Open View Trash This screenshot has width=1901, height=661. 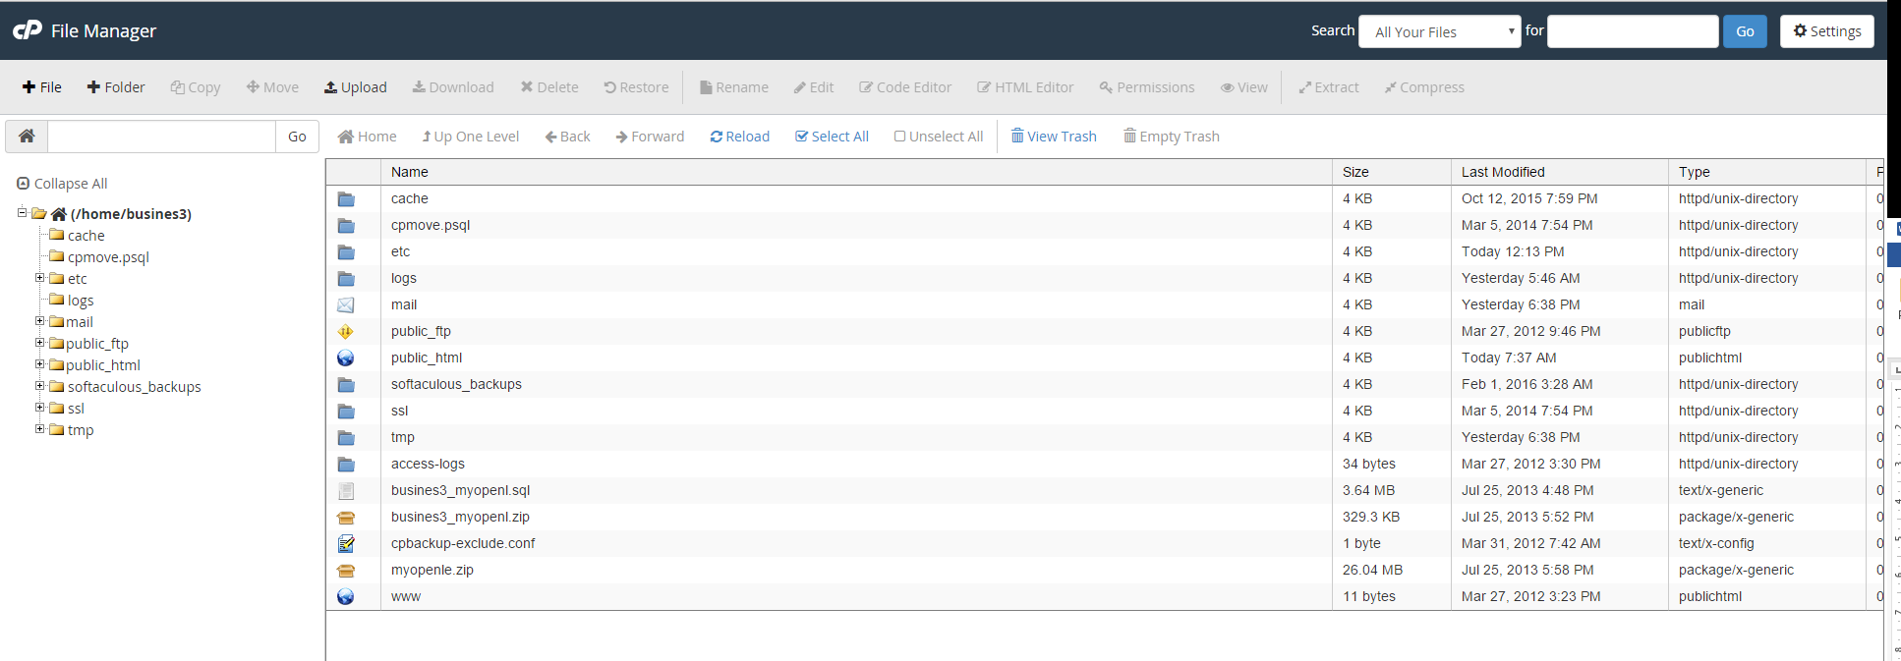click(x=1054, y=137)
